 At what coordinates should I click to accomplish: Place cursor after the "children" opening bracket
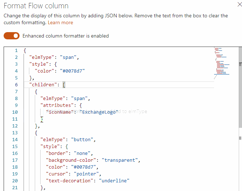[66, 85]
